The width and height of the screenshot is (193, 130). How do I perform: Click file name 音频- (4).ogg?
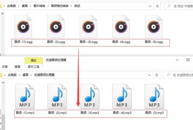[121, 42]
